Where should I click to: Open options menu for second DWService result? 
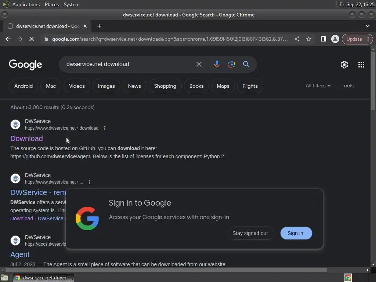[x=90, y=182]
